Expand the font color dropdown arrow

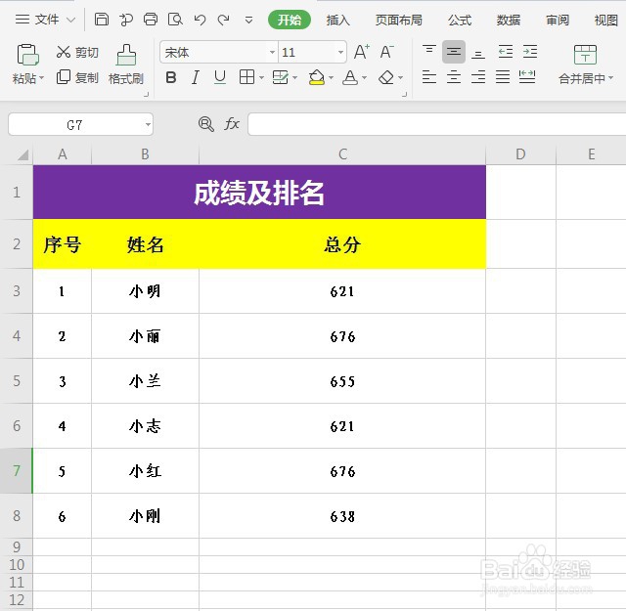pos(364,77)
